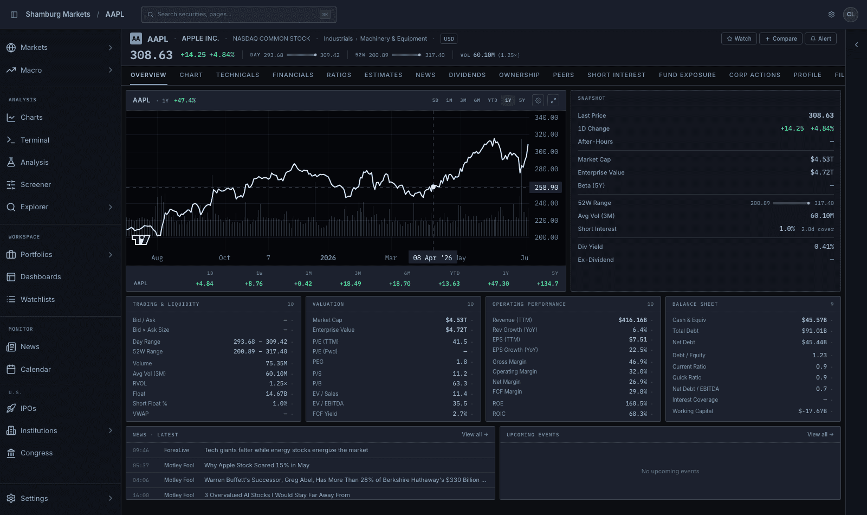867x515 pixels.
Task: Collapse the right side panel chevron
Action: tap(857, 45)
